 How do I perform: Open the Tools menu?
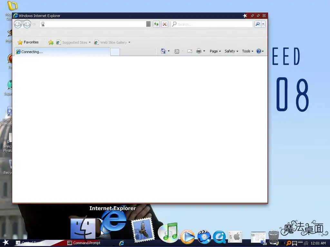point(247,51)
